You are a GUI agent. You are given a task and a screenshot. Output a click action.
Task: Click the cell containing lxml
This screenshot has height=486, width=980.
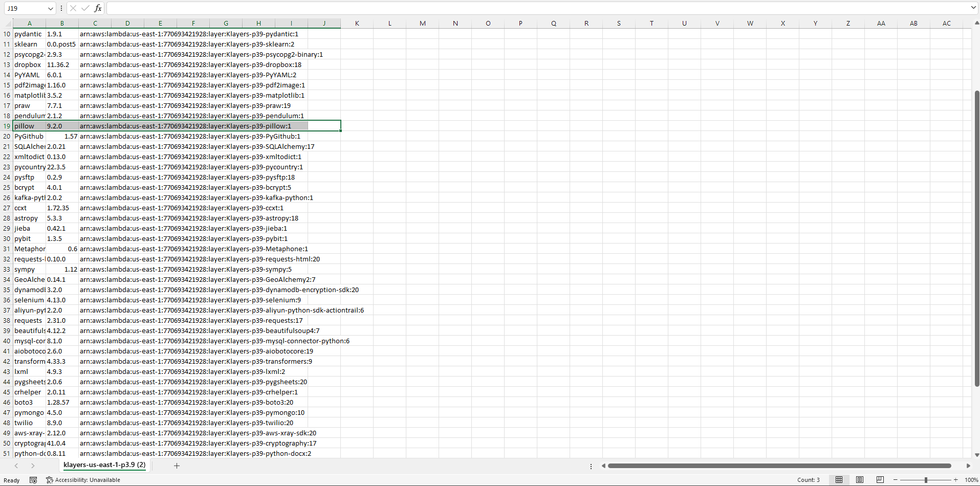coord(30,371)
